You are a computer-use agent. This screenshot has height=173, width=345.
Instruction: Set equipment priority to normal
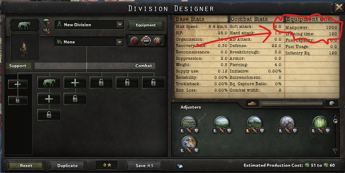(146, 41)
